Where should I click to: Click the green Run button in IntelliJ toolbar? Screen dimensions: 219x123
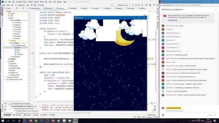pyautogui.click(x=133, y=5)
